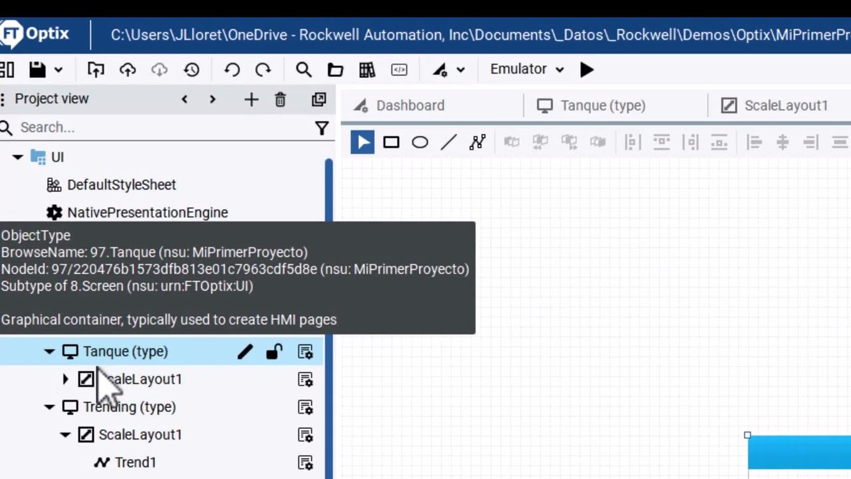Select ScaleLayout1 under Trending
The width and height of the screenshot is (851, 479).
[140, 435]
